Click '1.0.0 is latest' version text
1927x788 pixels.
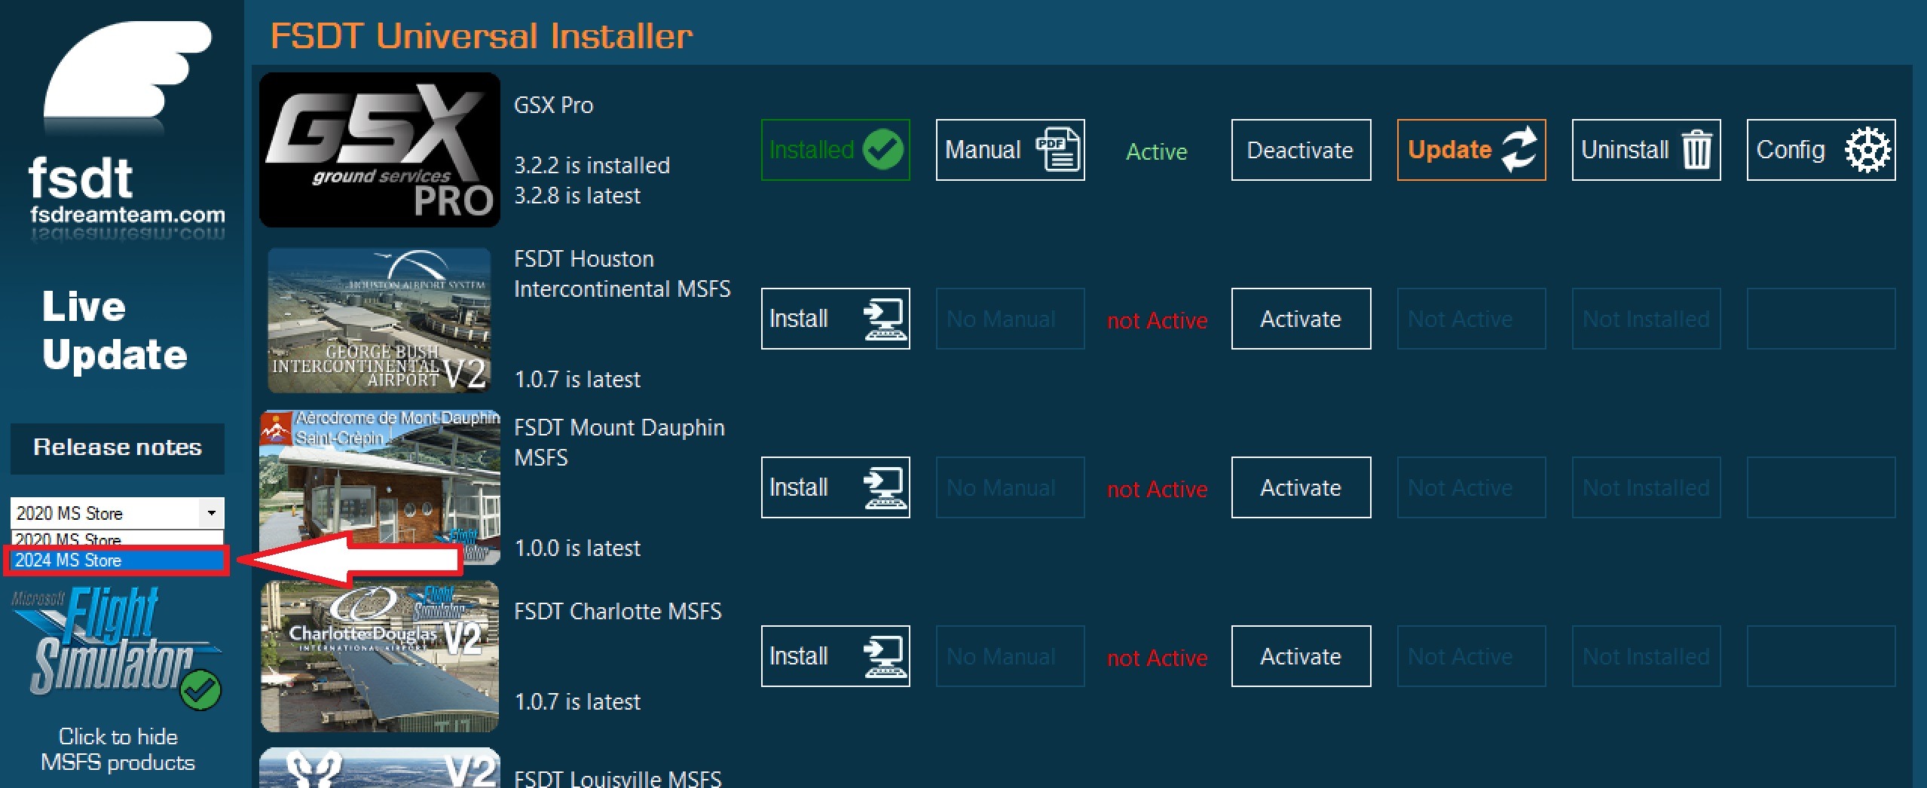click(577, 548)
